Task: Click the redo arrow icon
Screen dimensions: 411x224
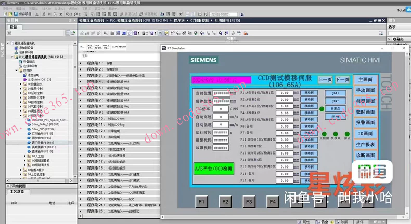Action: [76, 14]
